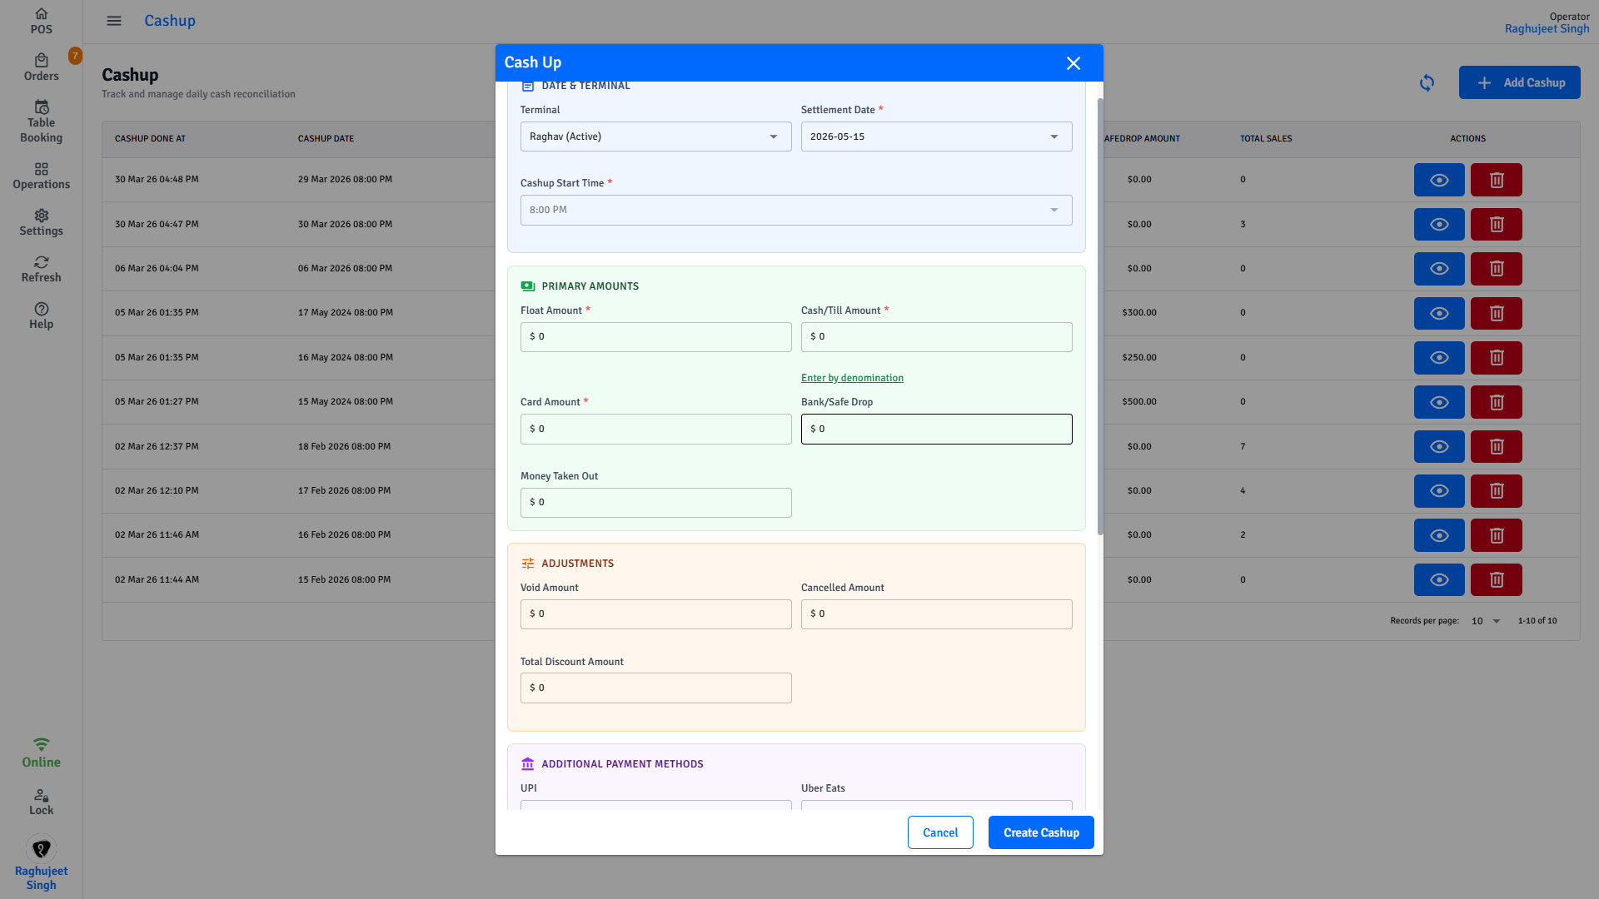Click the Operator Raghujeet Singh label
The width and height of the screenshot is (1599, 899).
coord(1547,22)
